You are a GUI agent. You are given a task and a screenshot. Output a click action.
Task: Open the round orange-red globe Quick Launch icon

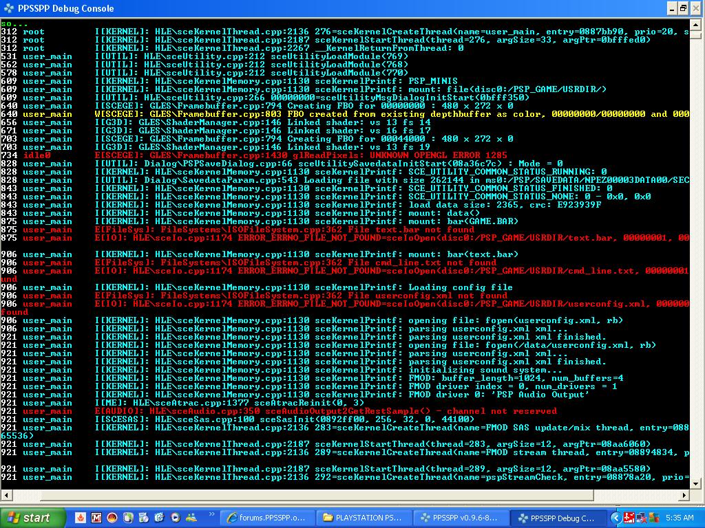[112, 518]
